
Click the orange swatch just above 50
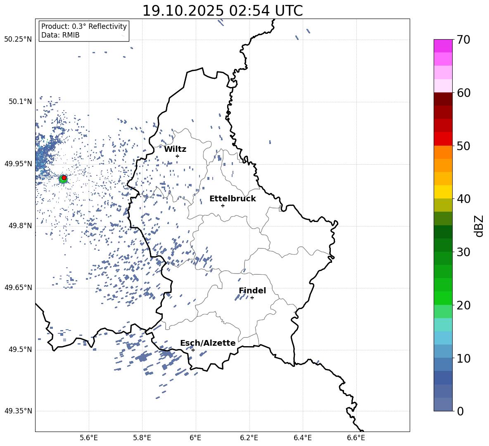click(443, 152)
